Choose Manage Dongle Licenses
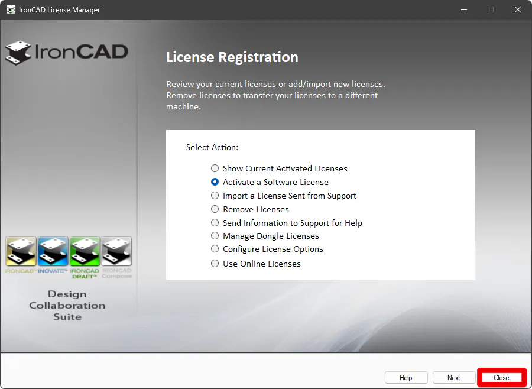This screenshot has height=389, width=532. tap(215, 236)
